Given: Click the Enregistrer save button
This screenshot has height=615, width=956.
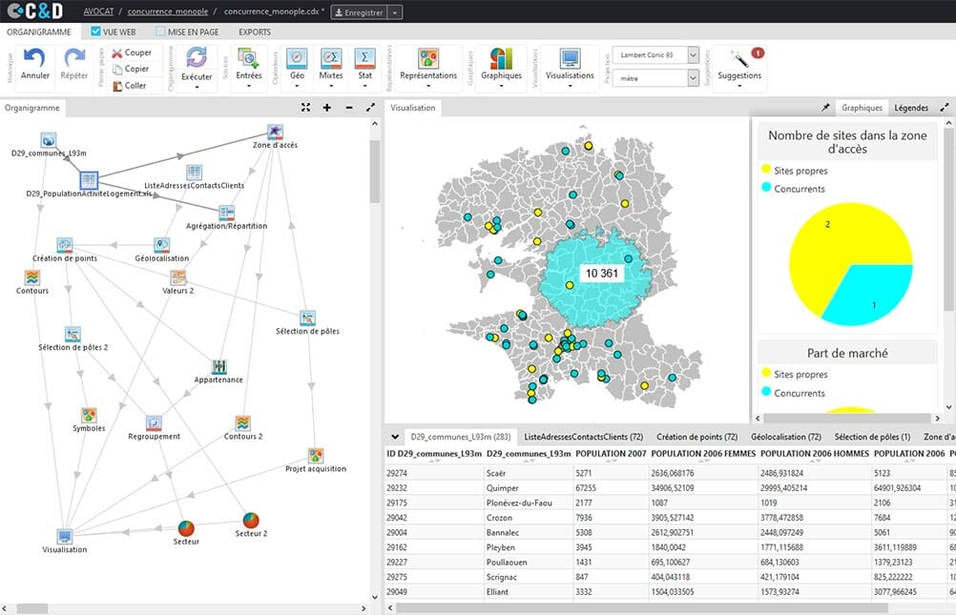Looking at the screenshot, I should click(358, 11).
